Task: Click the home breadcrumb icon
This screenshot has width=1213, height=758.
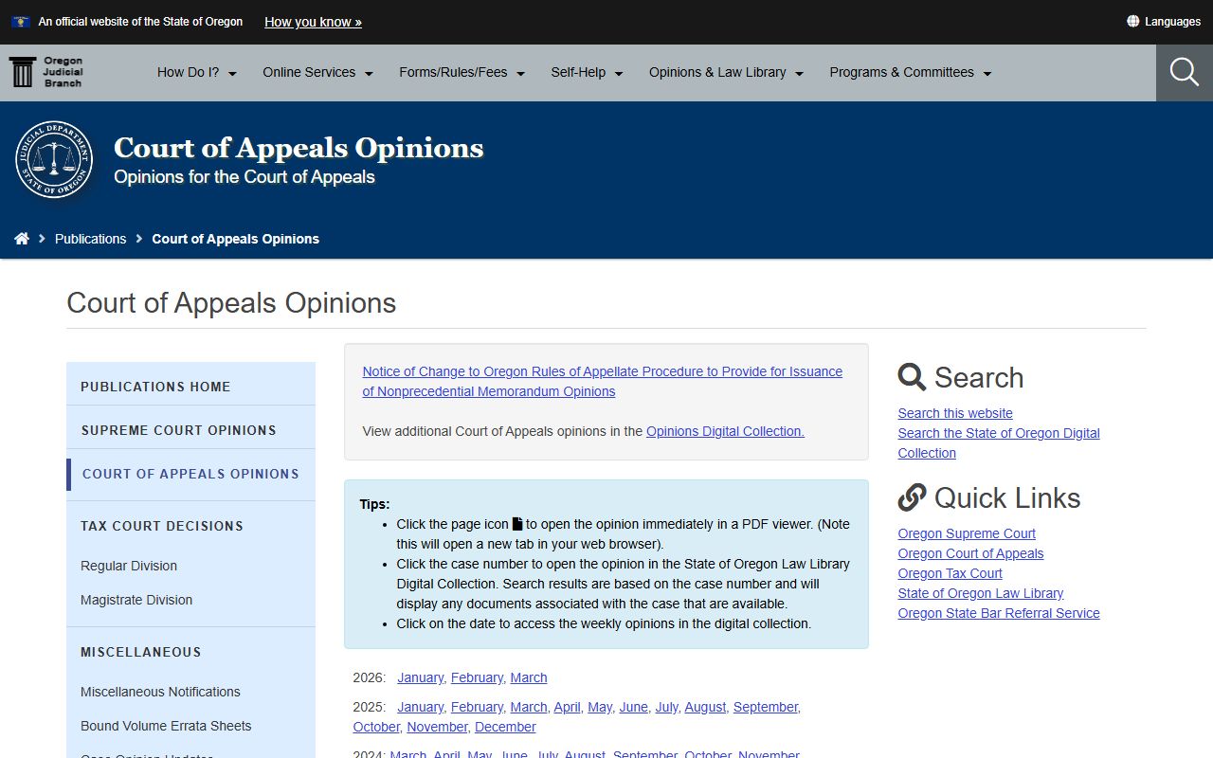Action: (22, 239)
